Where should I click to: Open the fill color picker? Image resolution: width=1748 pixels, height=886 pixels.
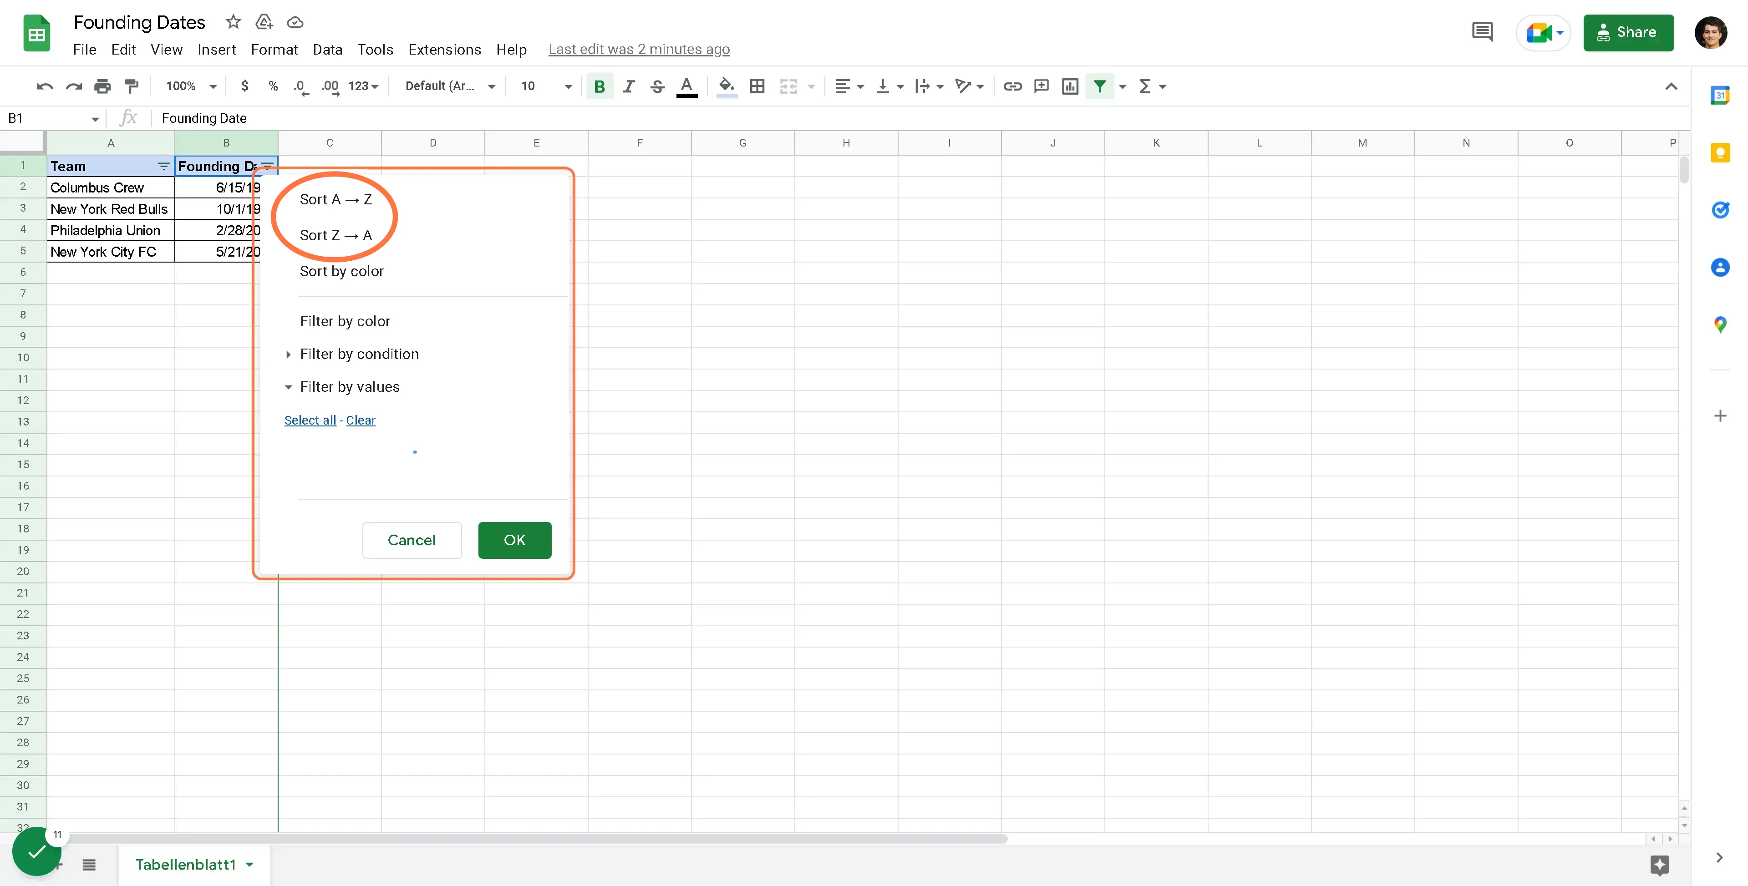tap(726, 86)
